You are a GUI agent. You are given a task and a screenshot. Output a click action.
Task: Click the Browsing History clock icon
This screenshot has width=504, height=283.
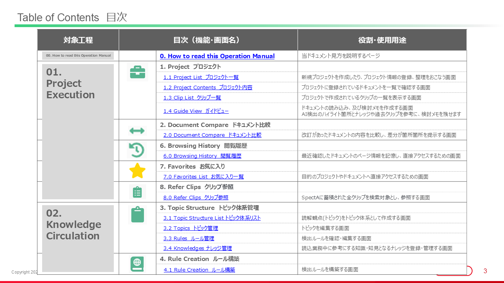[x=137, y=150]
